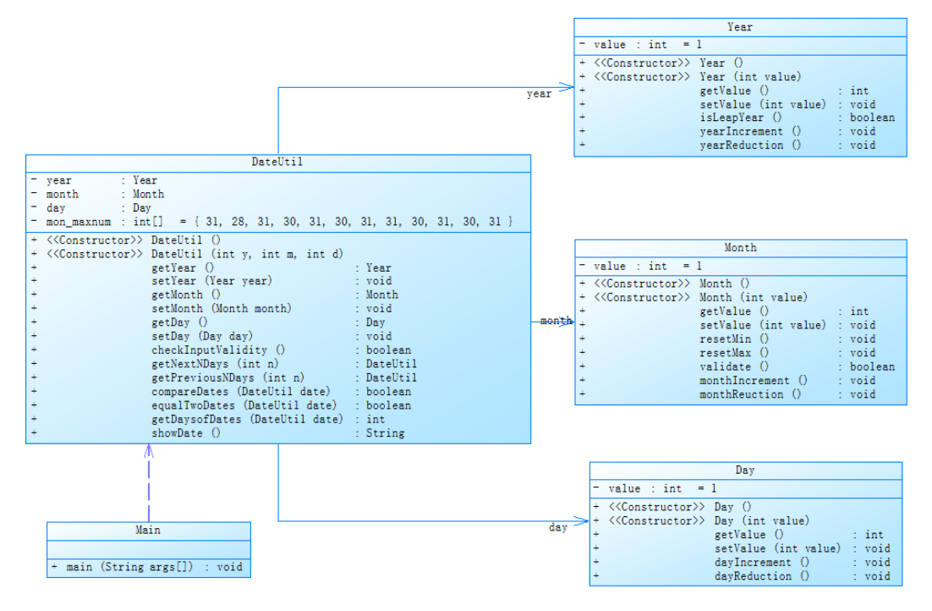Select the Day class title
Image resolution: width=932 pixels, height=611 pixels.
click(745, 470)
